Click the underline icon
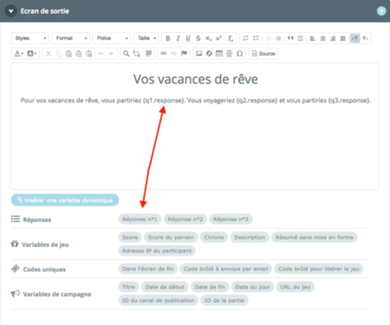This screenshot has width=390, height=325. click(x=188, y=38)
